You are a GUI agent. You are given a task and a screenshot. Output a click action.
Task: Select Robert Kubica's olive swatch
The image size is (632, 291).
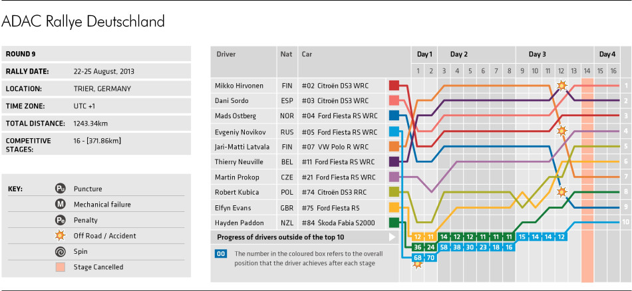[x=394, y=192]
